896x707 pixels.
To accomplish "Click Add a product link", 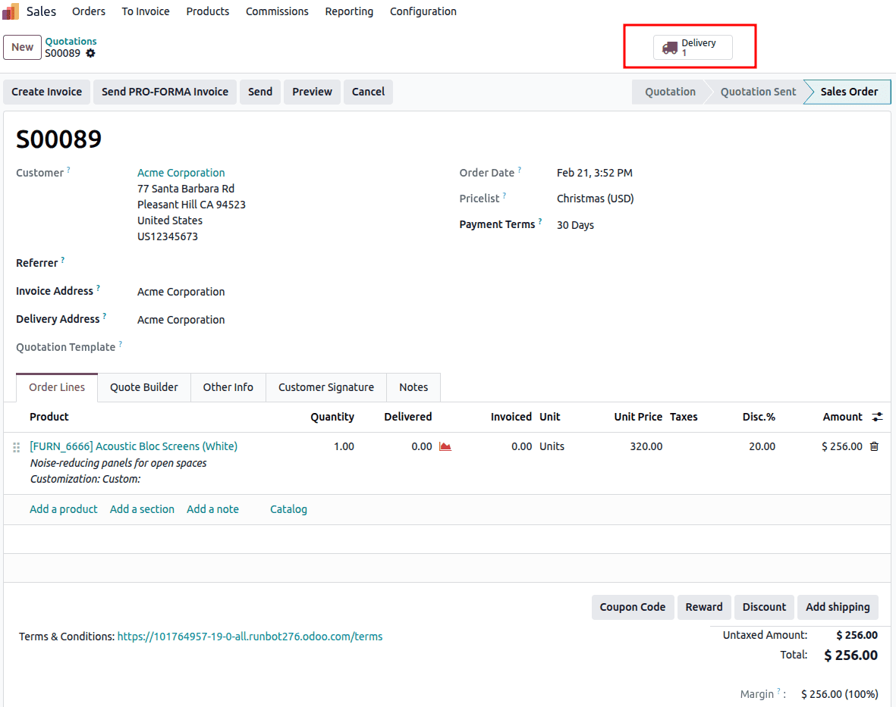I will [64, 509].
